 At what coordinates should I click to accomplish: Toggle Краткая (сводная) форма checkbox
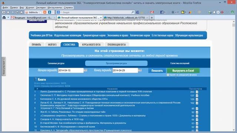pos(168,75)
